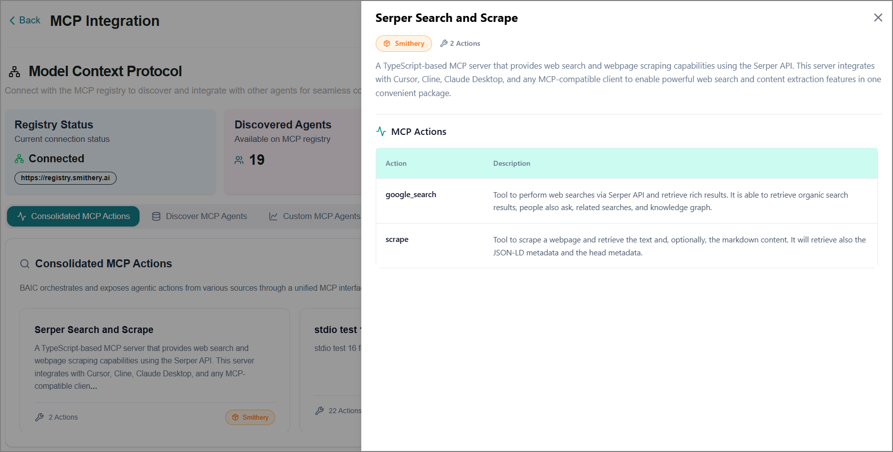Select the google_search action row
Viewport: 893px width, 452px height.
coord(626,201)
